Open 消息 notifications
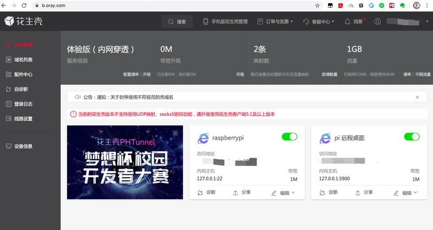 click(x=355, y=22)
